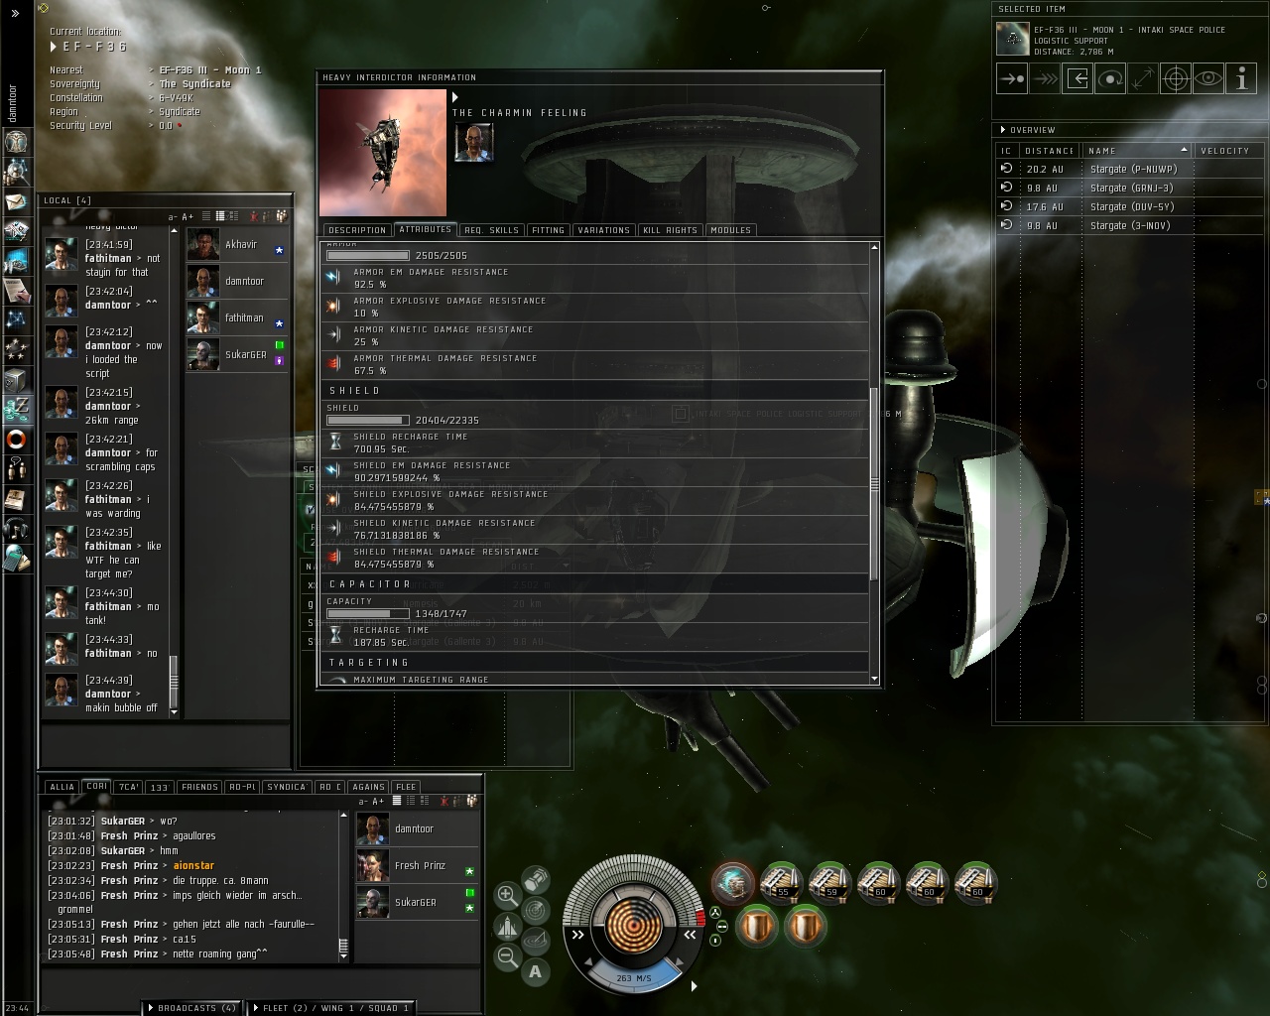The image size is (1270, 1016).
Task: Open the Journal icon in sidebar
Action: click(17, 290)
